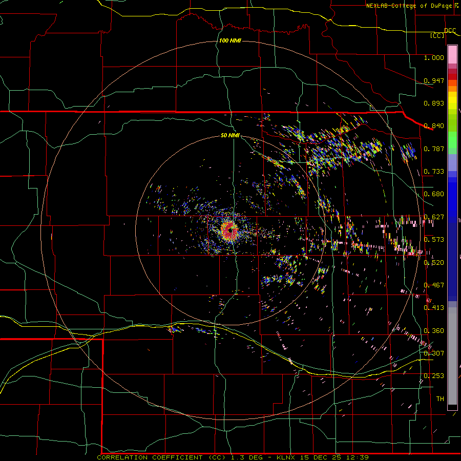Click the 0.787 scale value
The image size is (461, 461).
[434, 149]
